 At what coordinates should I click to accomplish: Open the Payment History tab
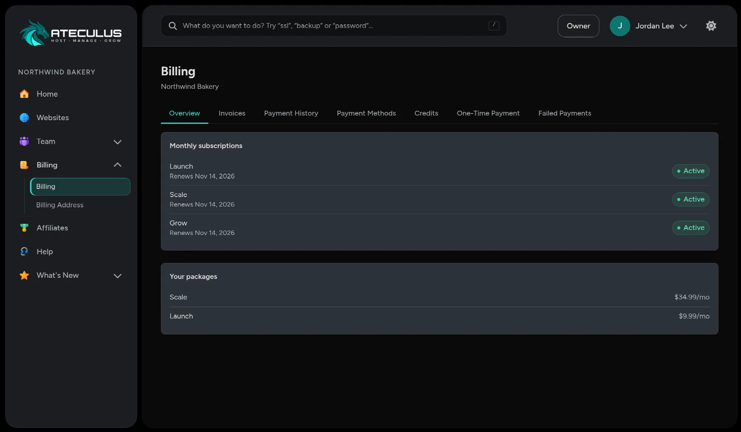click(291, 113)
